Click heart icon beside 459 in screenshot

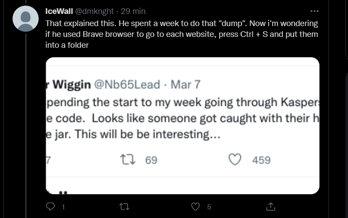pos(235,160)
